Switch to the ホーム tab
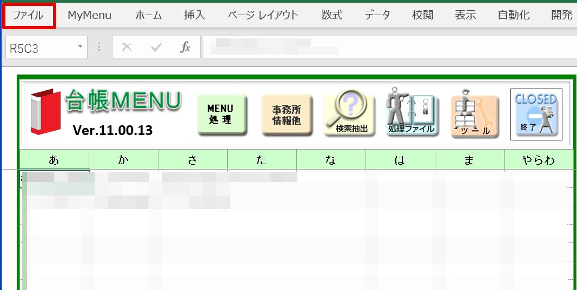The image size is (577, 290). [x=149, y=16]
